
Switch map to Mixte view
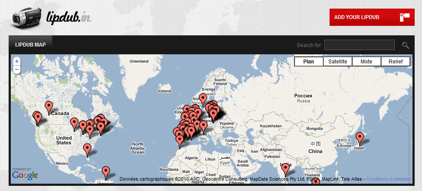pyautogui.click(x=367, y=62)
